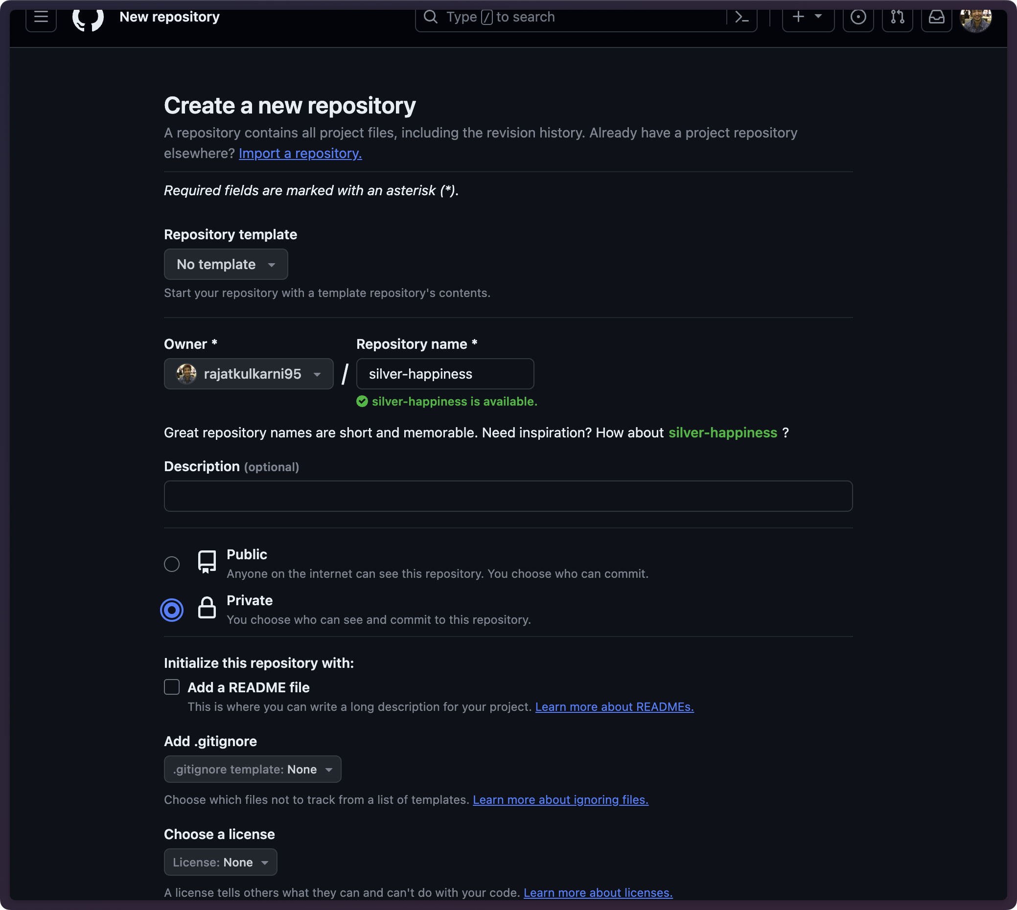Open the hamburger navigation menu

tap(41, 18)
